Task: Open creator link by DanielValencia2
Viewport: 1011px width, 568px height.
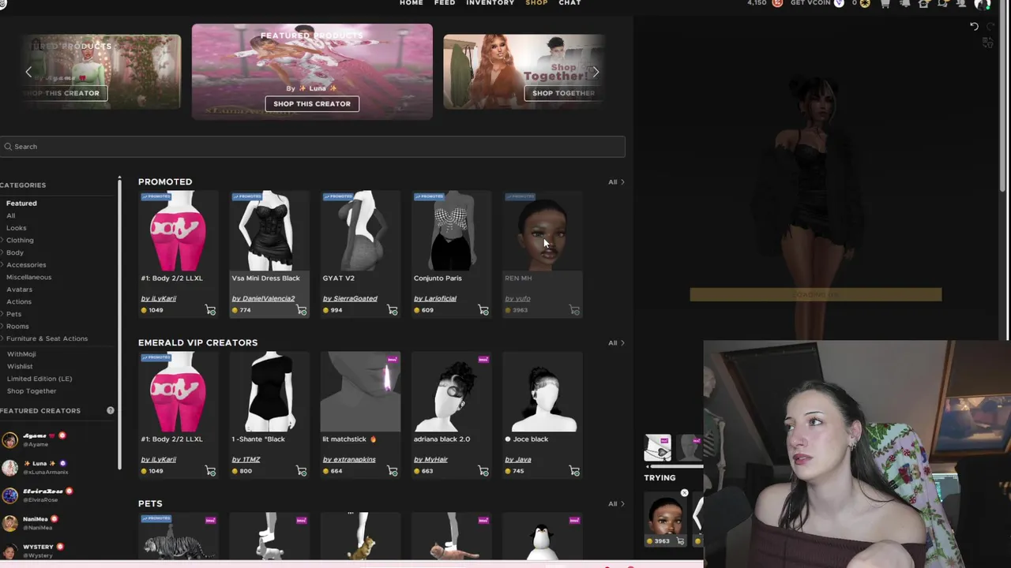Action: (x=263, y=298)
